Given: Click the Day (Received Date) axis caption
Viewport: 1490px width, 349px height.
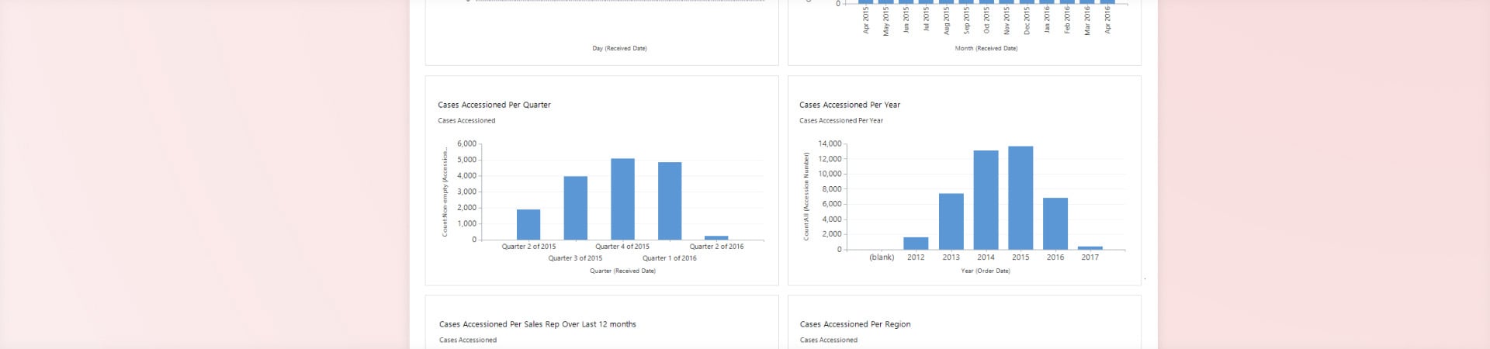Looking at the screenshot, I should coord(619,48).
